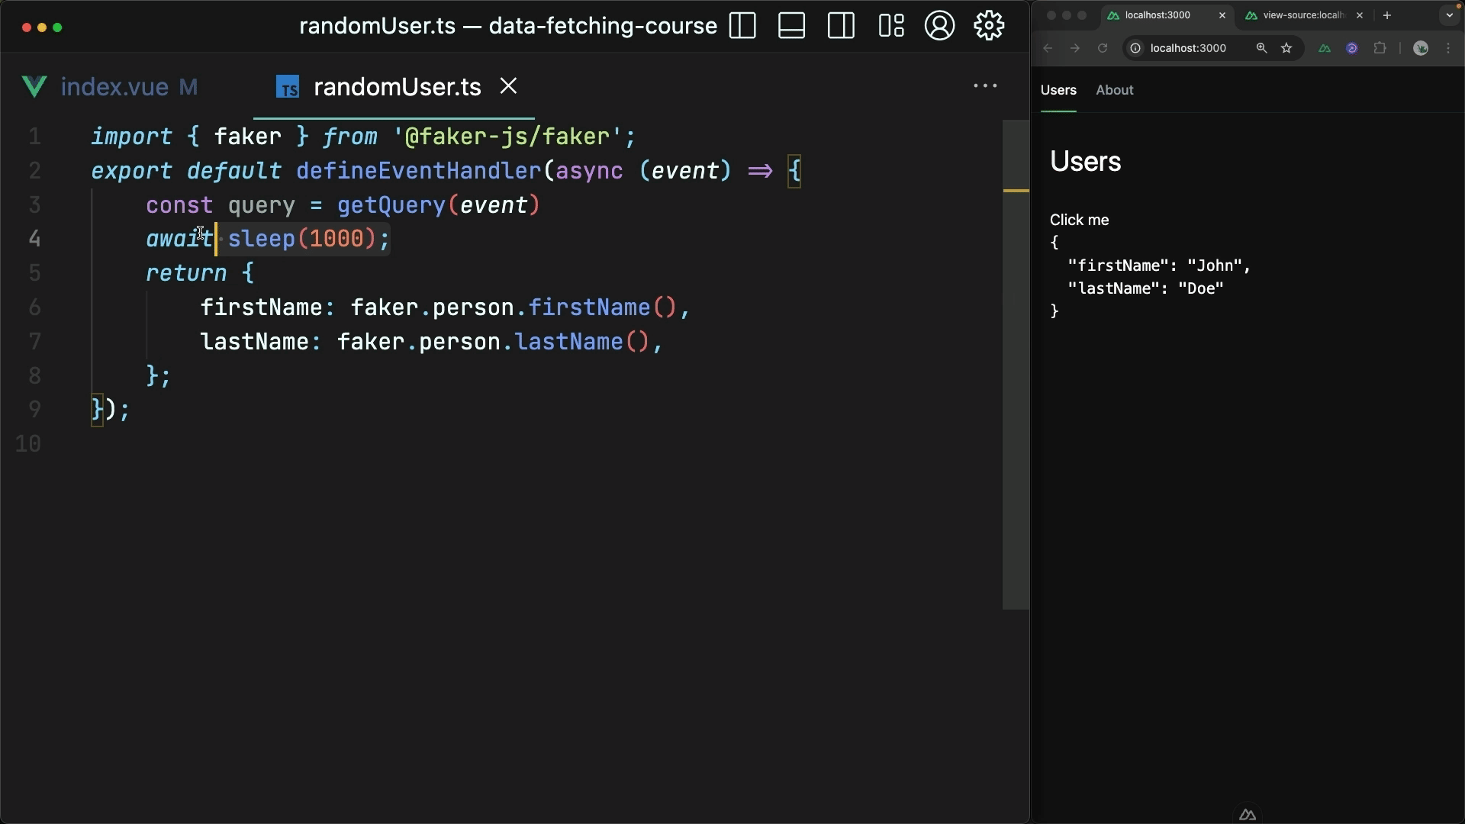The width and height of the screenshot is (1465, 824).
Task: Click the address bar showing localhost:3000
Action: pos(1189,48)
